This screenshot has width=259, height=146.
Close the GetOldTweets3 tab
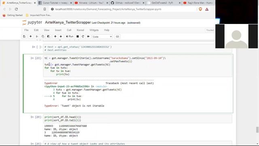click(180, 3)
